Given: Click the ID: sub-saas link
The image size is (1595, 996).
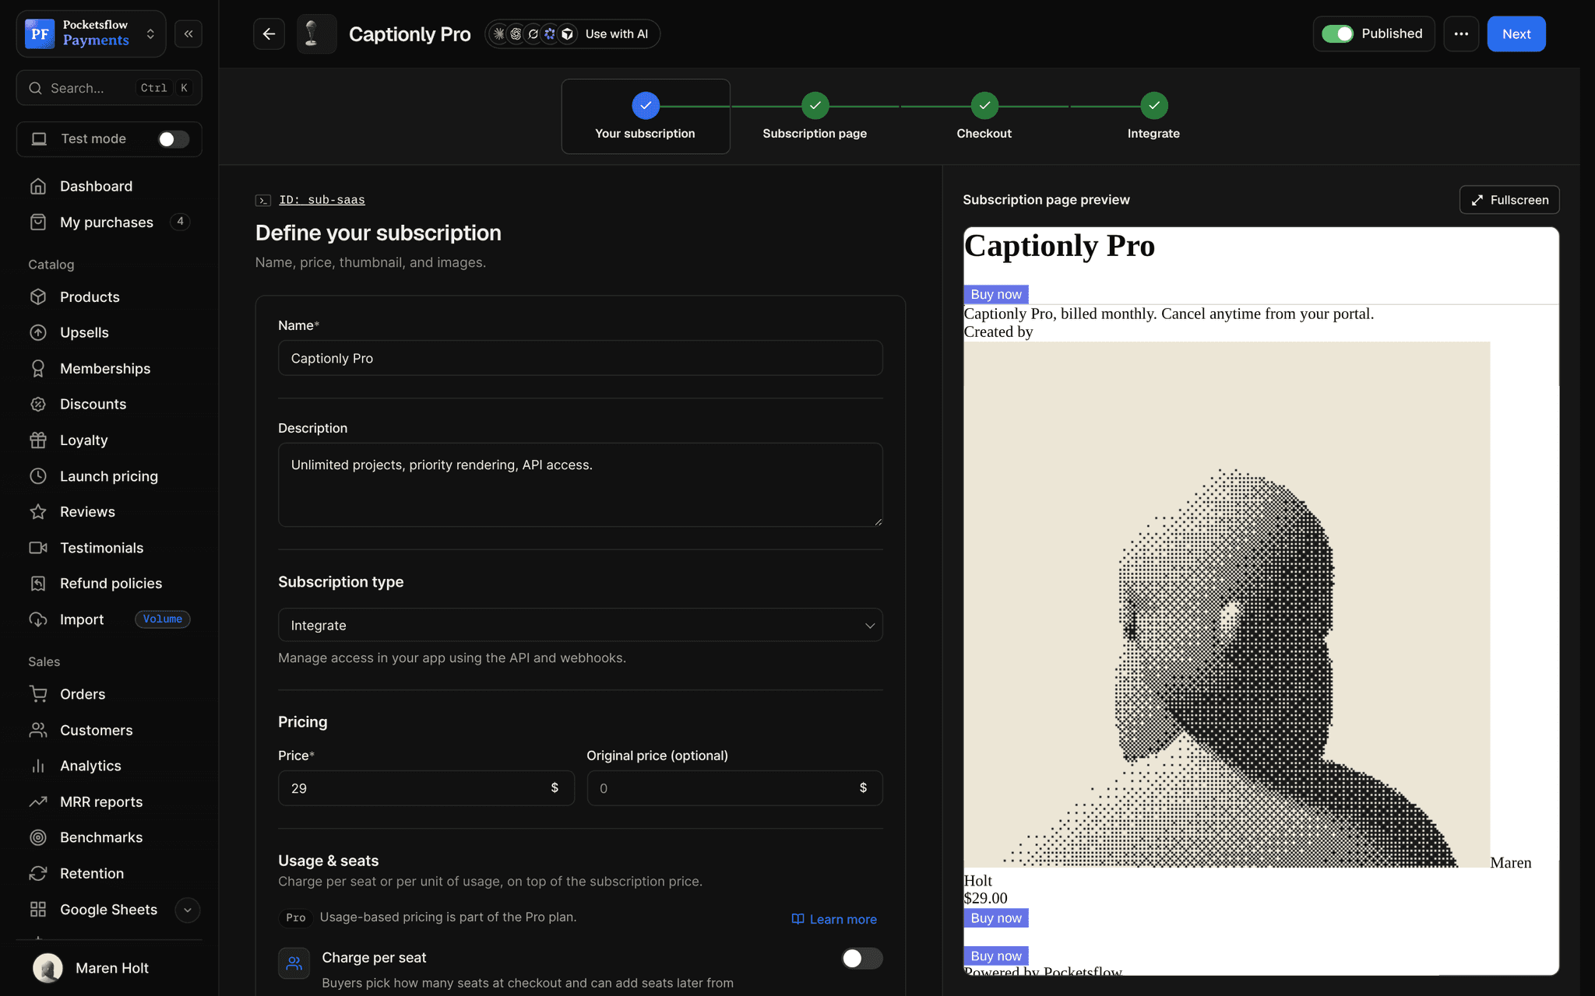Looking at the screenshot, I should point(322,200).
